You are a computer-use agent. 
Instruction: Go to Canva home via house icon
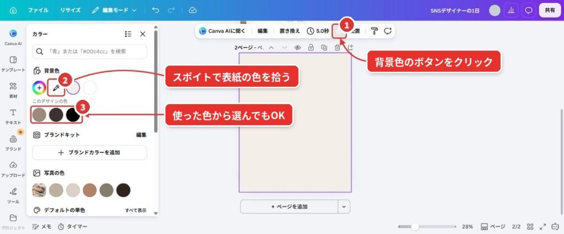pyautogui.click(x=13, y=10)
